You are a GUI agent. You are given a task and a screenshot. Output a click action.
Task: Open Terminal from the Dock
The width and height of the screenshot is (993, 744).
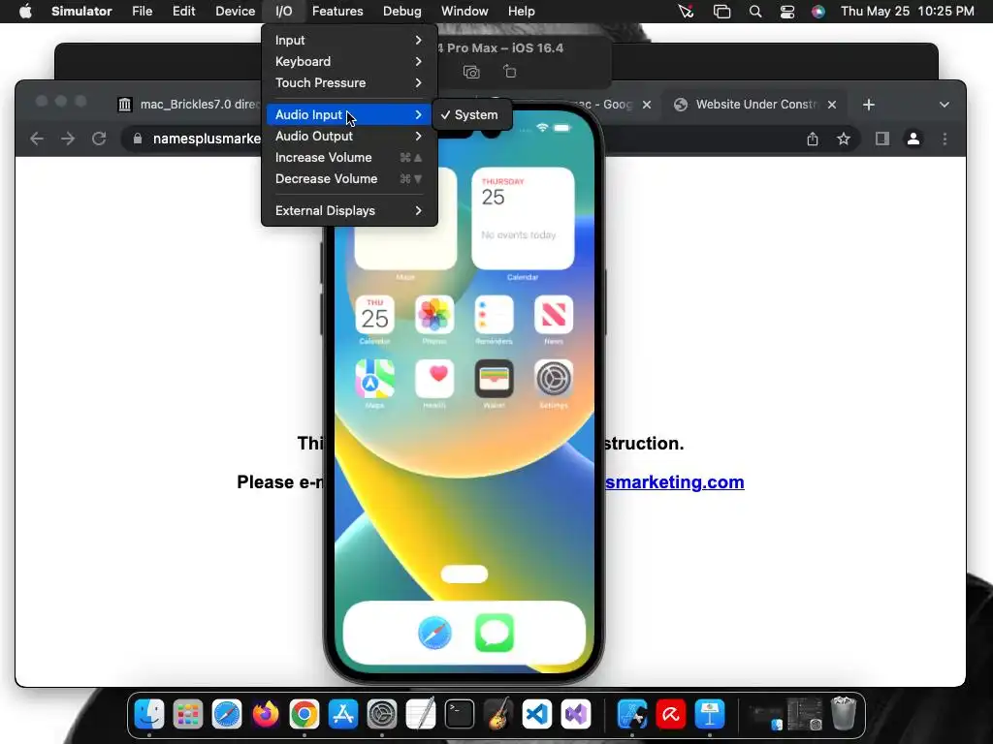[459, 715]
